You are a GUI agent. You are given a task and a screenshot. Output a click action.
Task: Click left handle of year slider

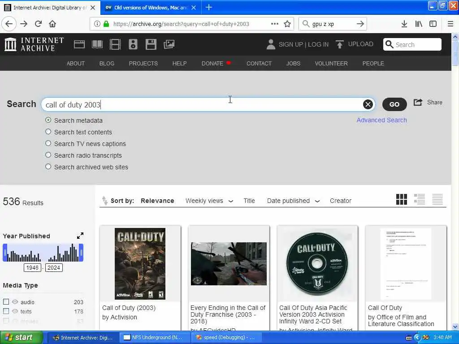(x=4, y=253)
